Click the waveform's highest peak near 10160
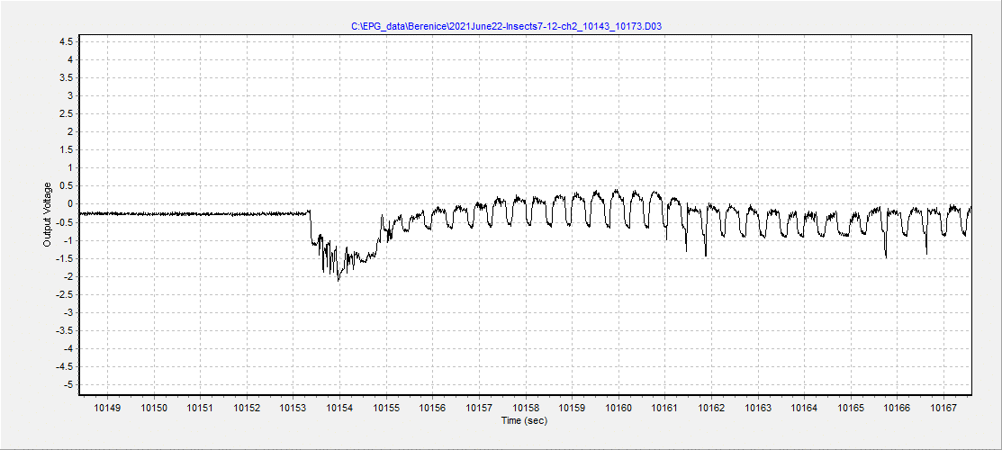 [616, 190]
